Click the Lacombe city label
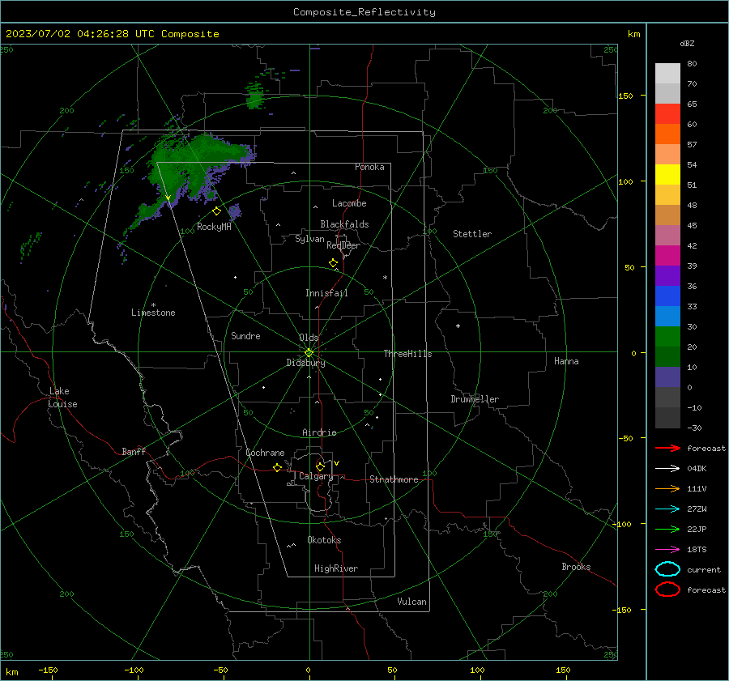 tap(349, 203)
